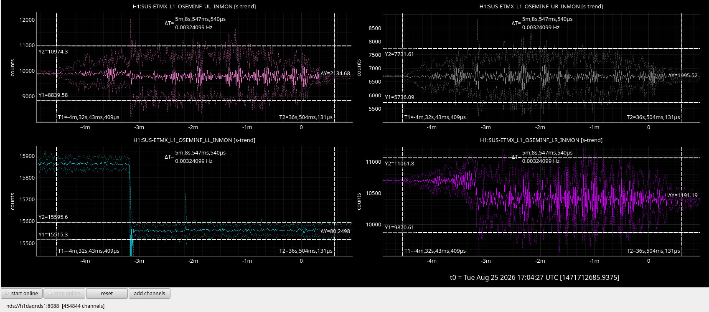
Task: Click the T1 cursor label in UL plot
Action: (89, 117)
